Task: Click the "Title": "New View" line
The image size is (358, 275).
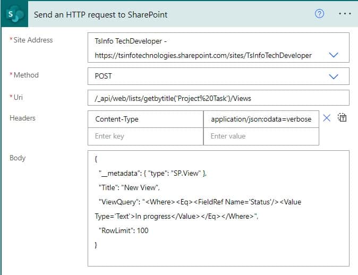Action: pos(129,187)
